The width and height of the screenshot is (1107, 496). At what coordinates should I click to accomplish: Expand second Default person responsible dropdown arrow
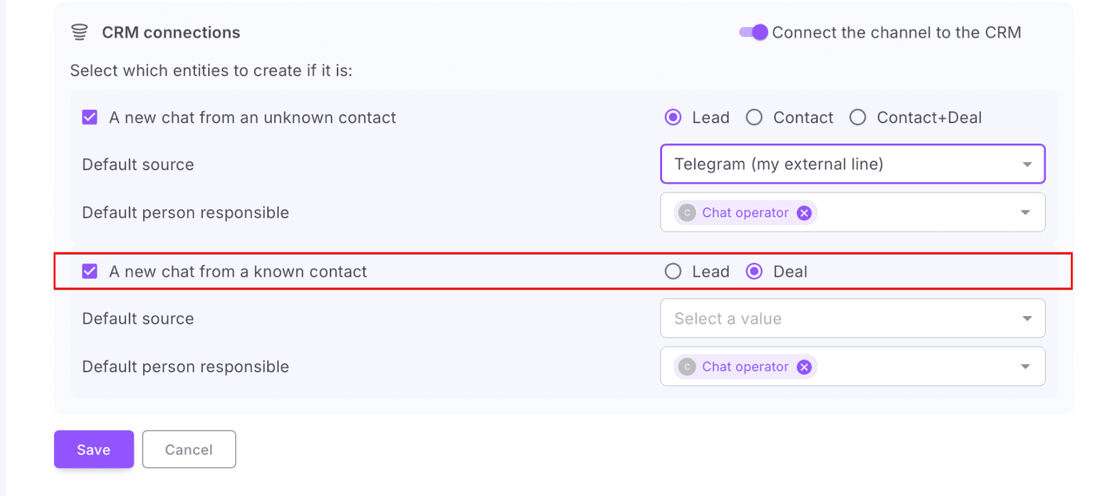(1025, 367)
